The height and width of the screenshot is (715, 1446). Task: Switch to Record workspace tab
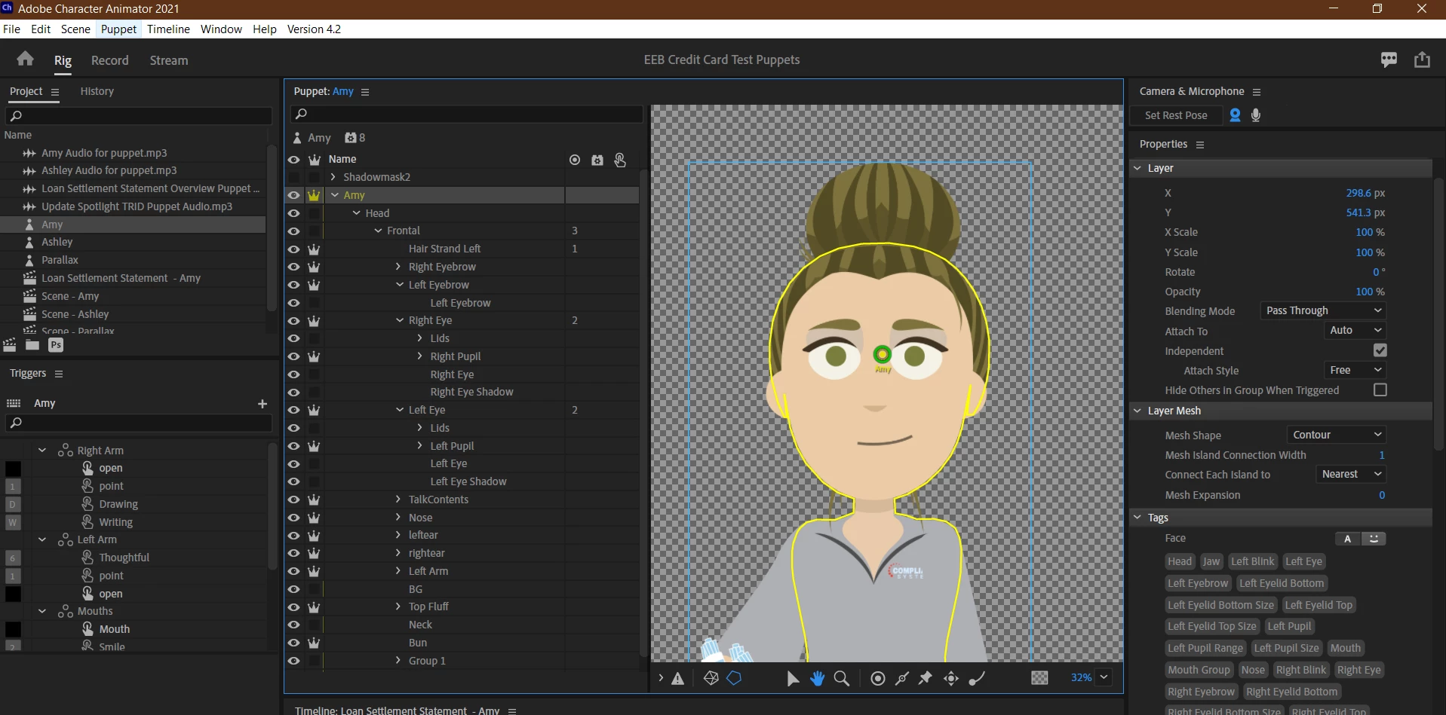pos(110,60)
